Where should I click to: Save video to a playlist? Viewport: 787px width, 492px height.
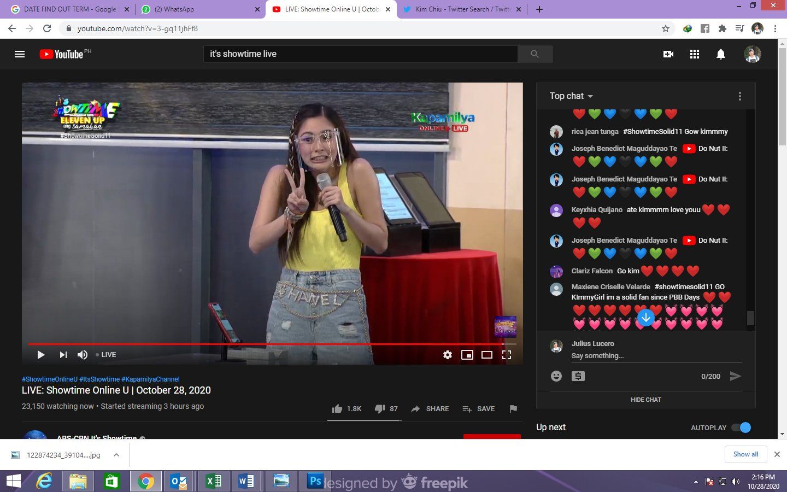point(479,409)
